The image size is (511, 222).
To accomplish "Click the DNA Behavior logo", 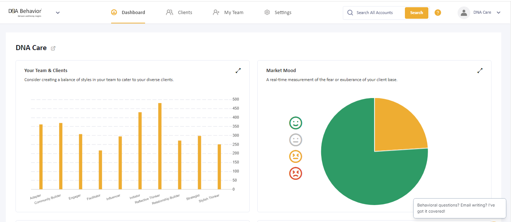I will click(x=25, y=12).
